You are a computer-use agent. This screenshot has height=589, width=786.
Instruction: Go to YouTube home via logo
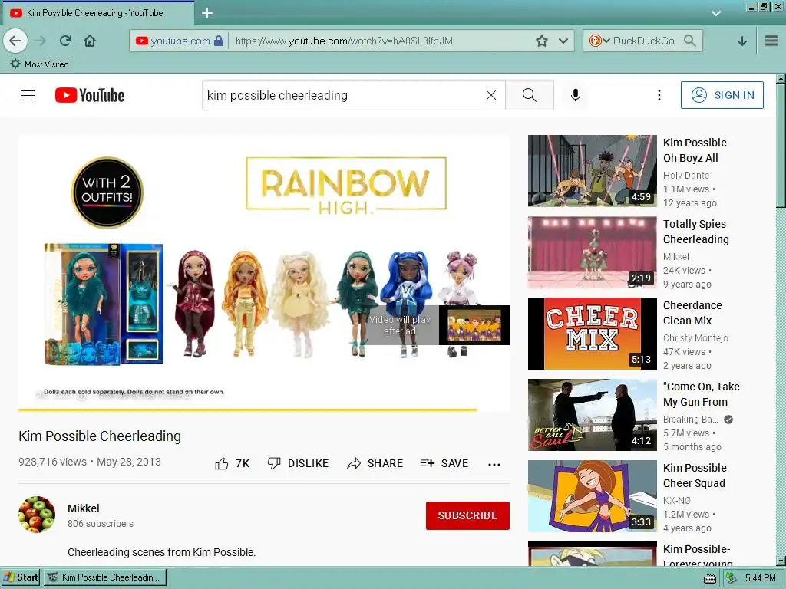coord(90,95)
